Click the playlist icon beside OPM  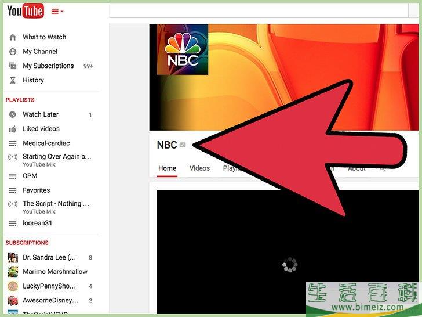click(13, 176)
